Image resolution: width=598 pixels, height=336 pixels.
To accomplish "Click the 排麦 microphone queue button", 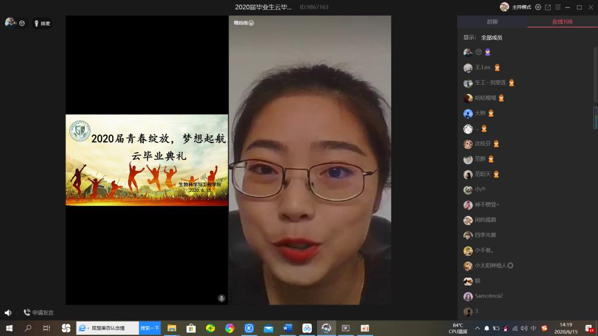I will (x=42, y=23).
